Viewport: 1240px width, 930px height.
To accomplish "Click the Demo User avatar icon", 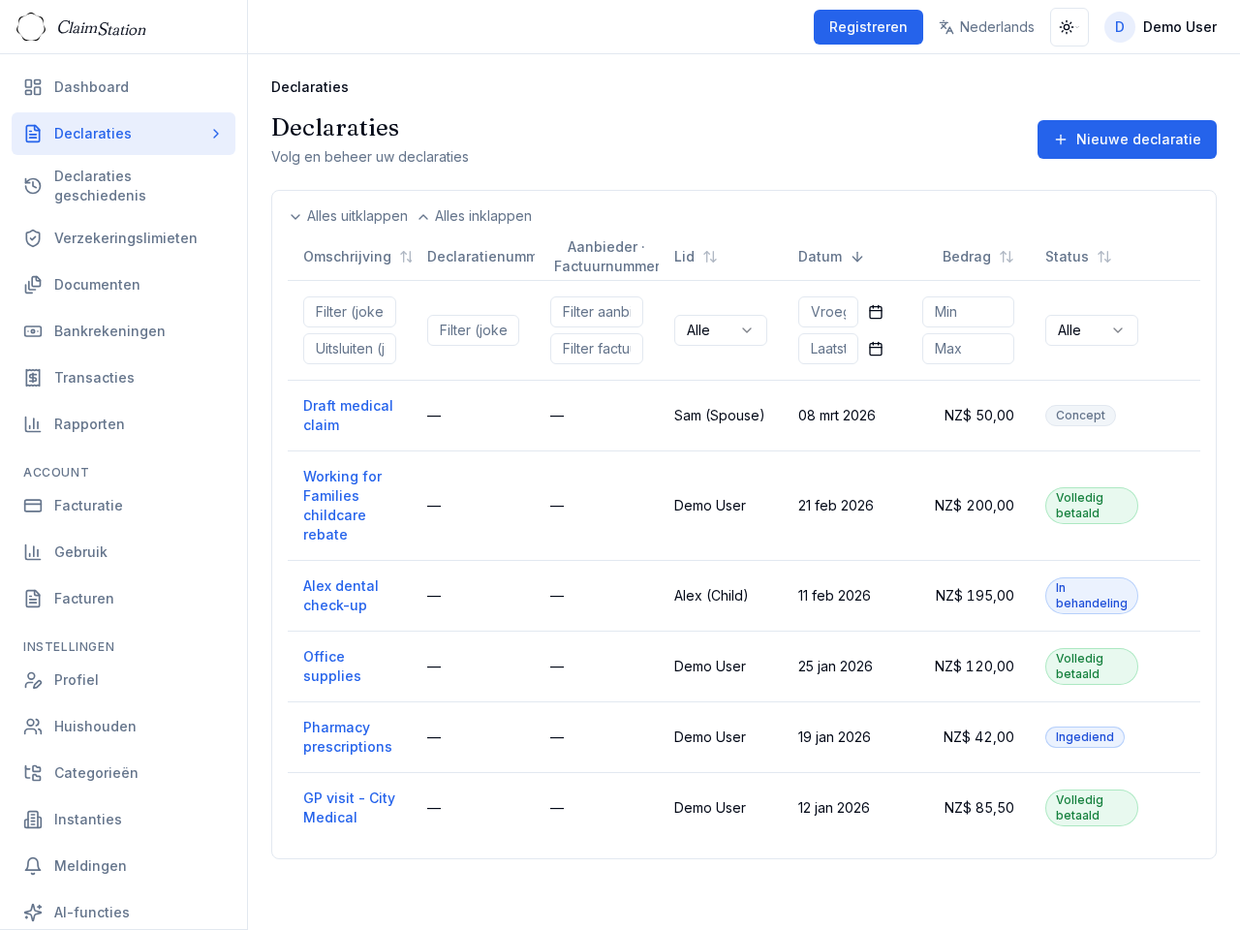I will 1119,27.
